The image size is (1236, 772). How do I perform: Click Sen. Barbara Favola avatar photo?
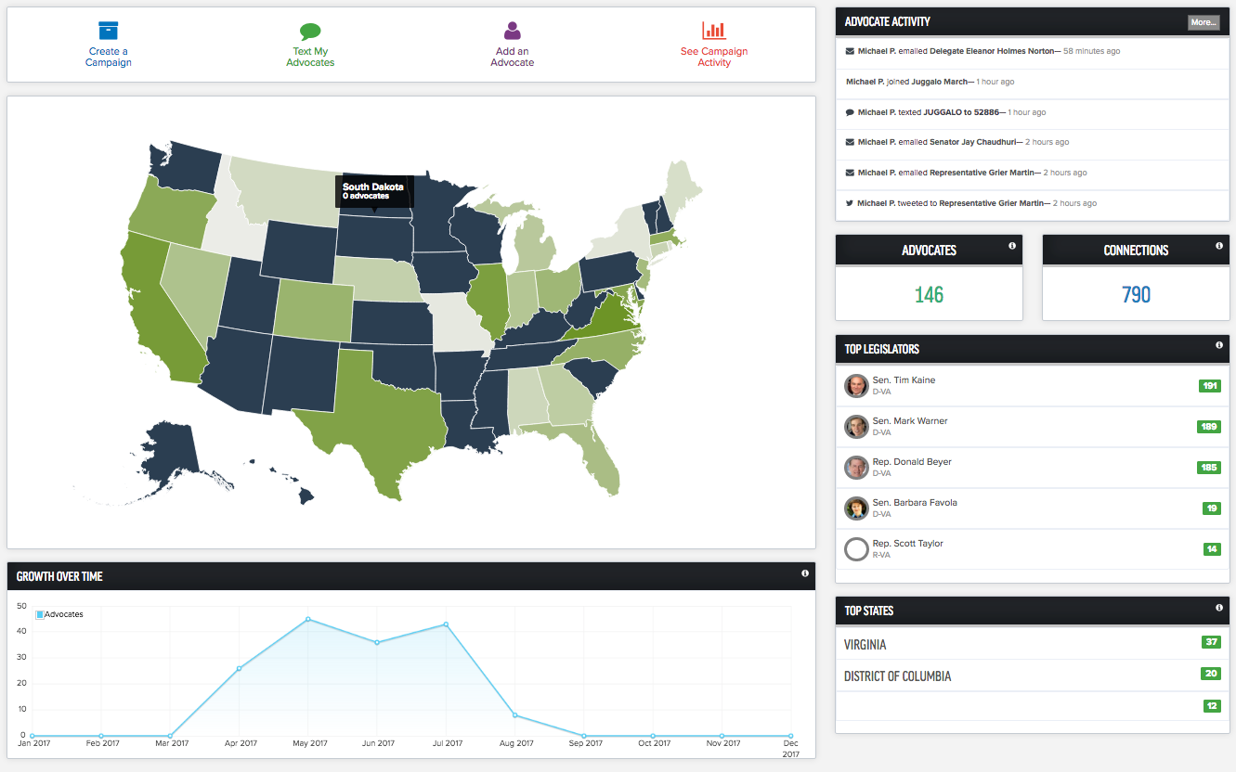point(856,508)
